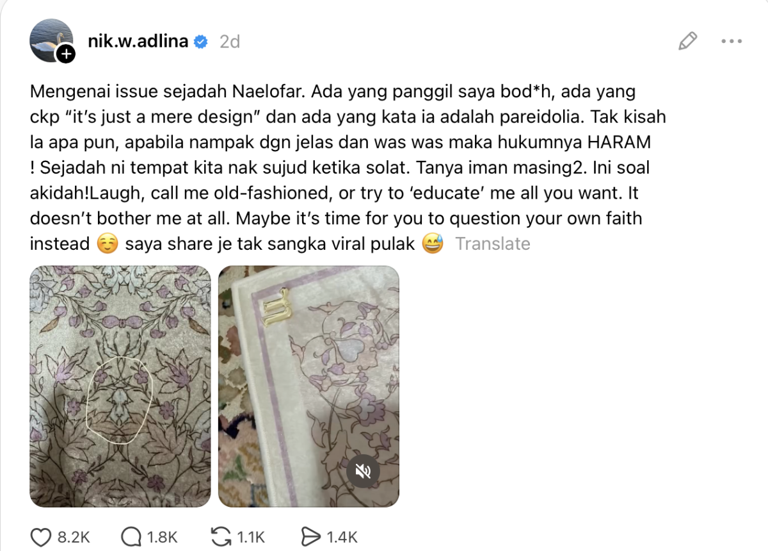Click the 1.4K shares count
This screenshot has height=551, width=768.
(342, 538)
